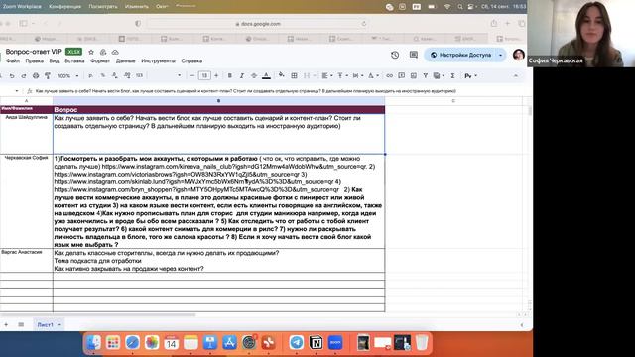Open the comments history panel
This screenshot has width=635, height=357.
[x=414, y=55]
